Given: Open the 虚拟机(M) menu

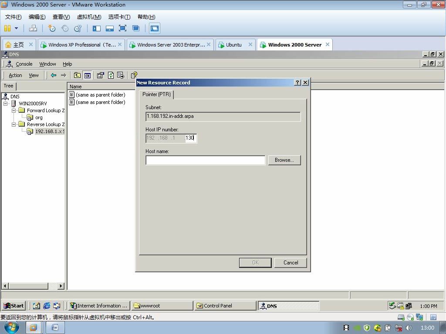Looking at the screenshot, I should coord(89,17).
